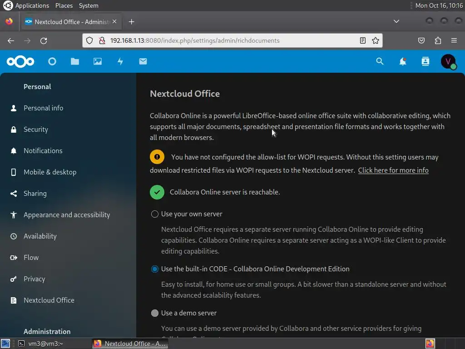The height and width of the screenshot is (349, 465).
Task: Click the insecure connection padlock icon
Action: coord(102,40)
